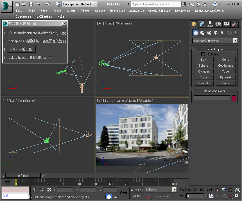
Task: Select the Cameras creation category icon
Action: click(216, 33)
